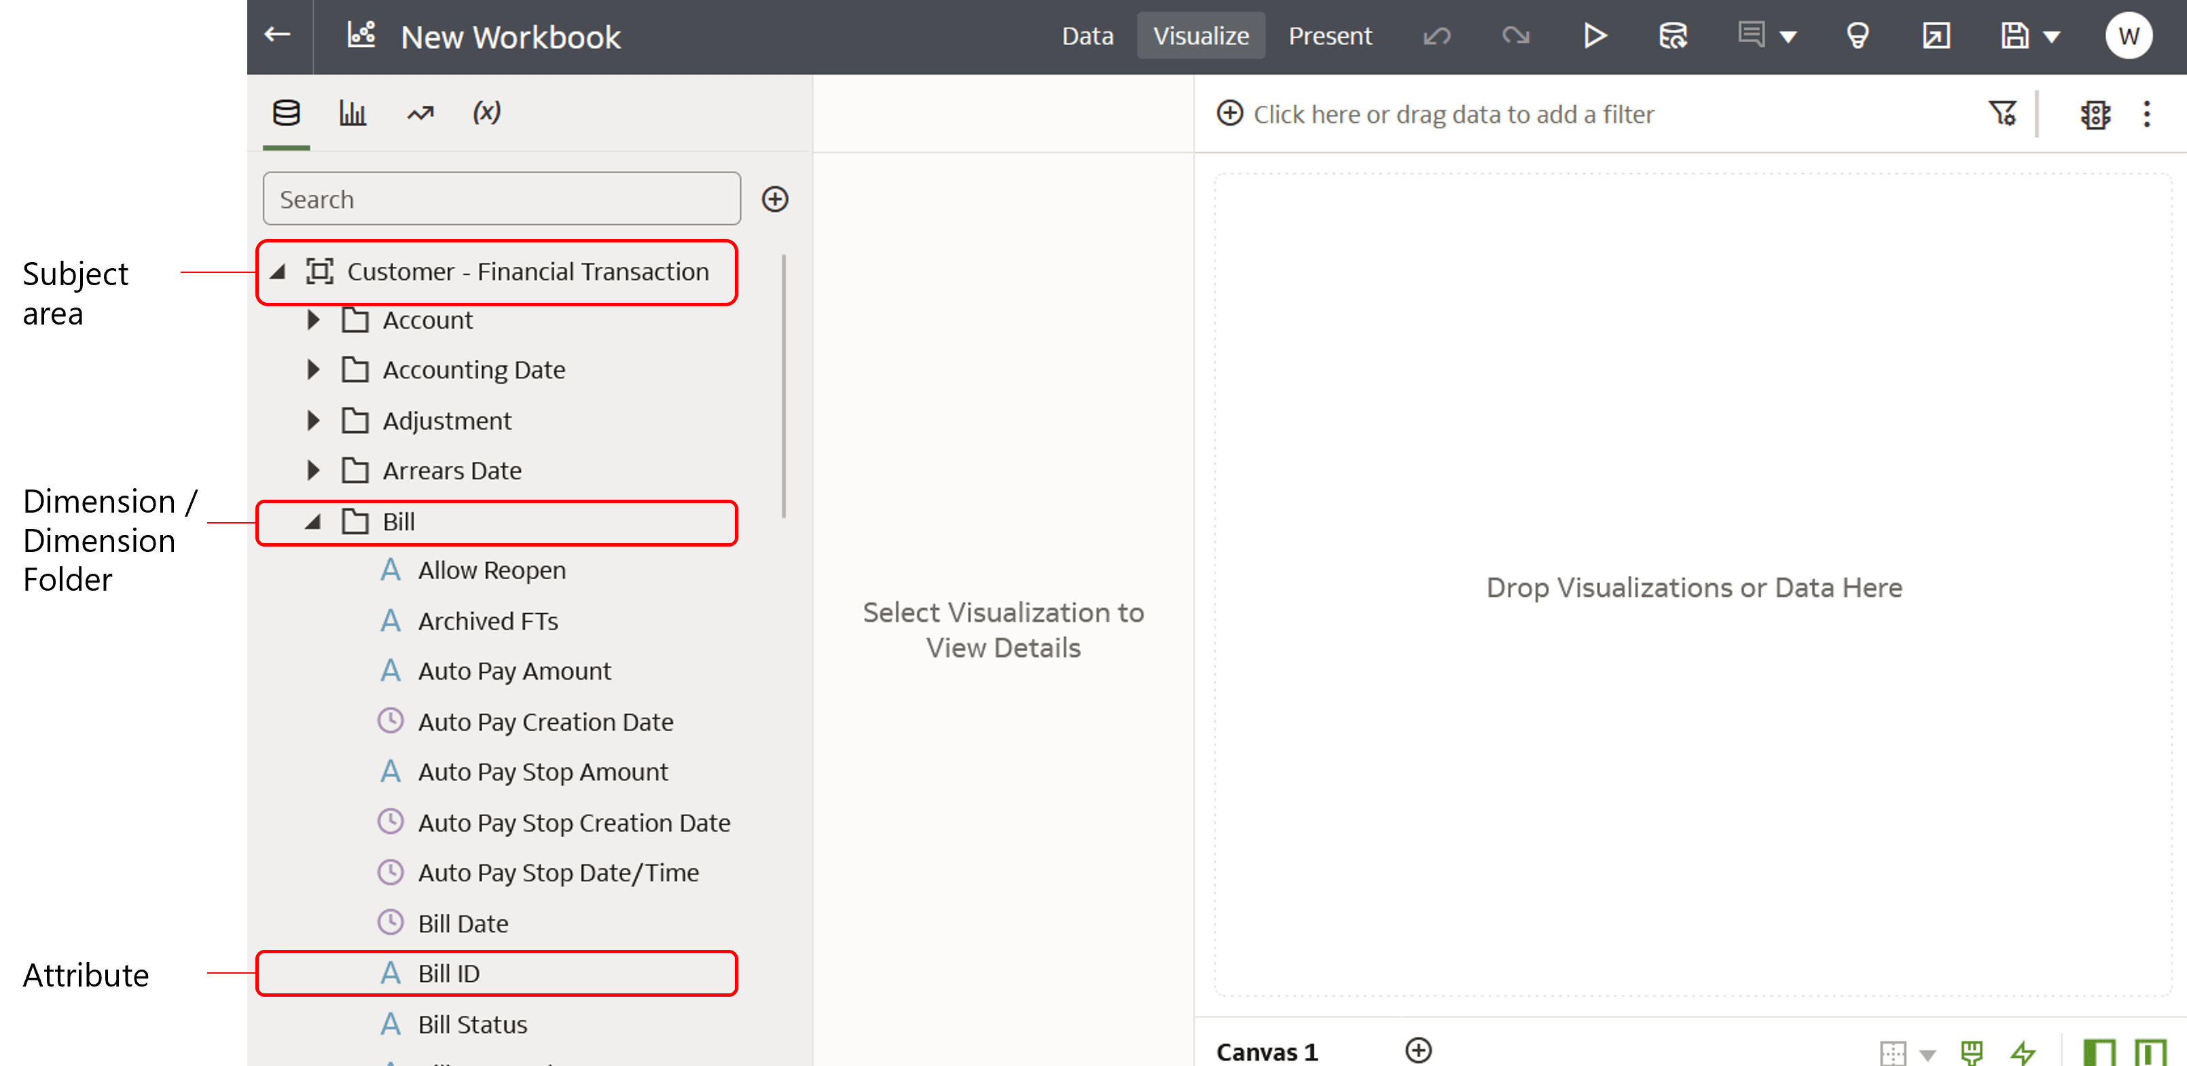Open Auto Insights with the lightbulb icon
Image resolution: width=2187 pixels, height=1066 pixels.
pos(1858,35)
